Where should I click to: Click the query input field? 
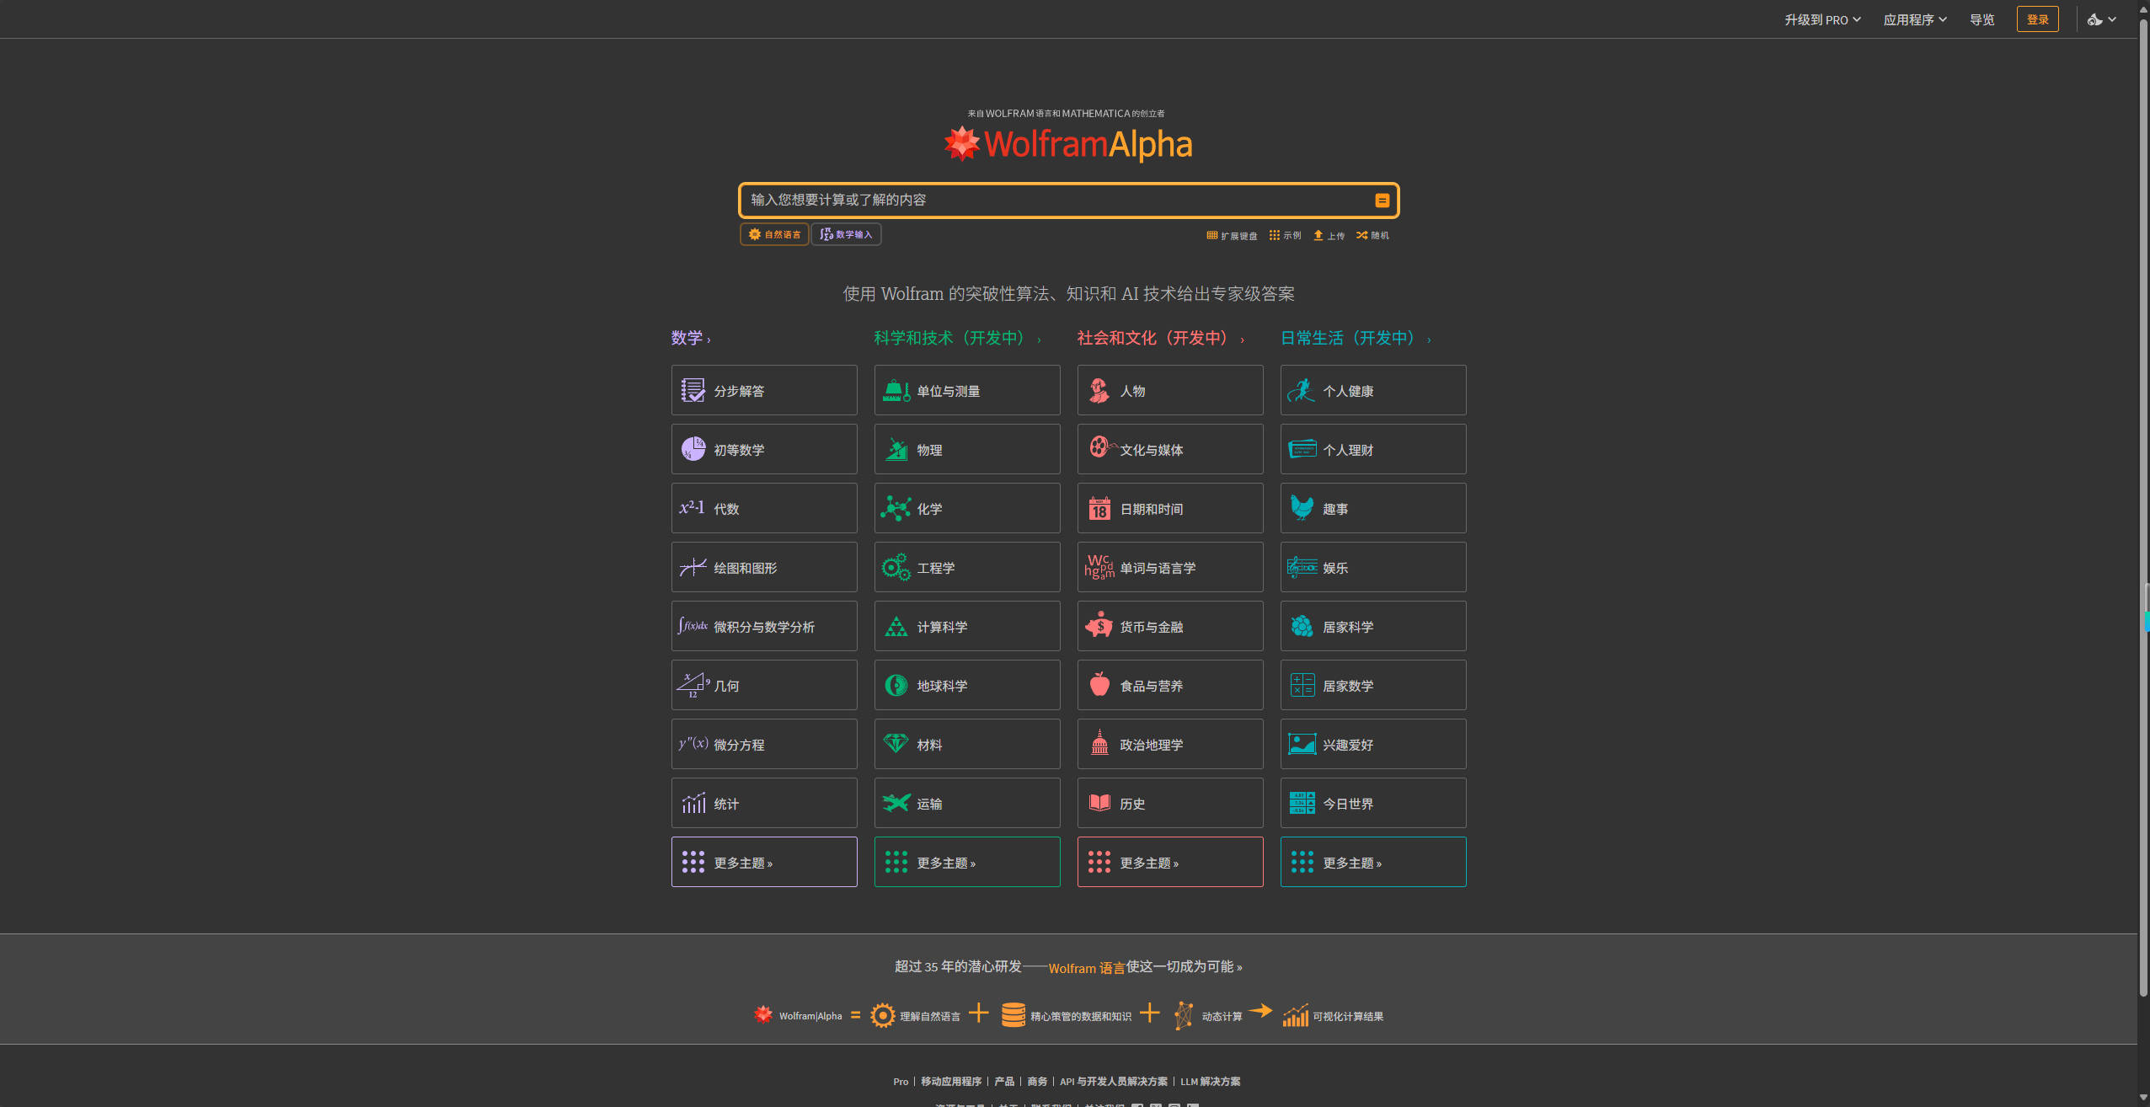coord(1053,200)
